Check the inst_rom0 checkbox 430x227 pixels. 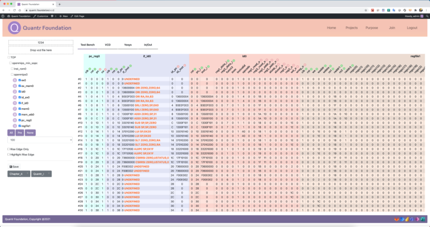coord(12,68)
